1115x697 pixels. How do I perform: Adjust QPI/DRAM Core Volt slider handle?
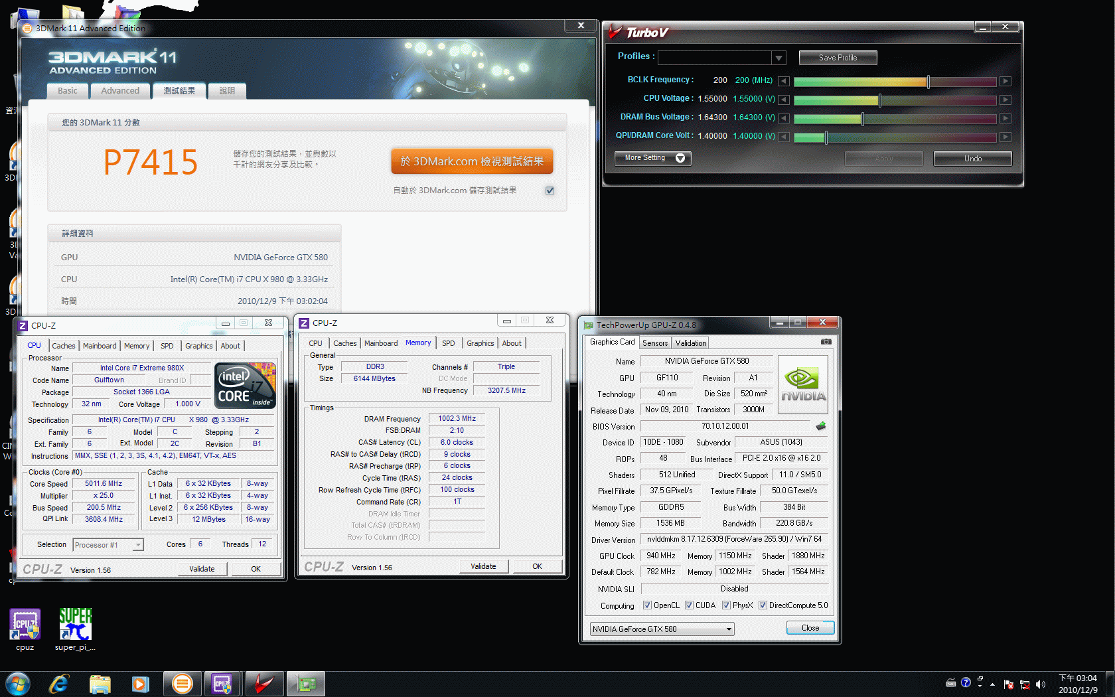[x=826, y=137]
